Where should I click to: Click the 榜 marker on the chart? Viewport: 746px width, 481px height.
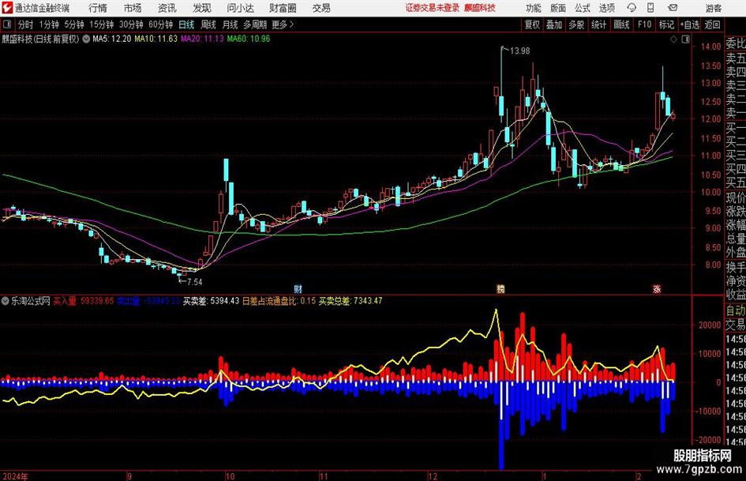(x=501, y=289)
